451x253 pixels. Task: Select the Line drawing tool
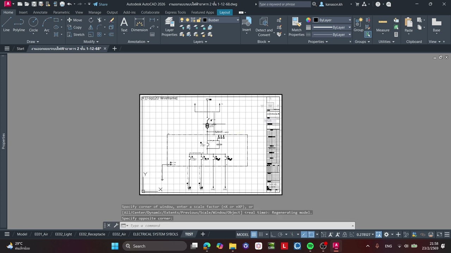pos(6,25)
